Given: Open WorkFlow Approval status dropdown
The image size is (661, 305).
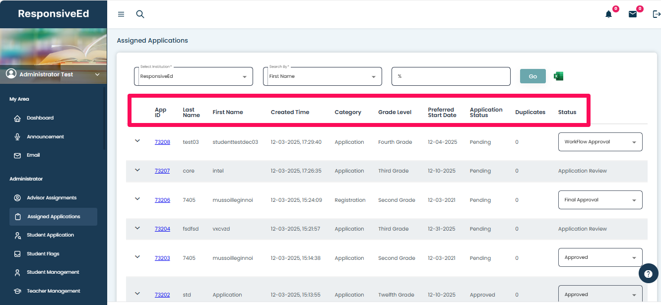Looking at the screenshot, I should coord(600,142).
